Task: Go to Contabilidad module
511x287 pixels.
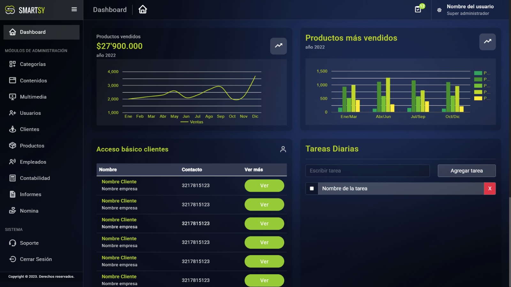Action: coord(35,178)
